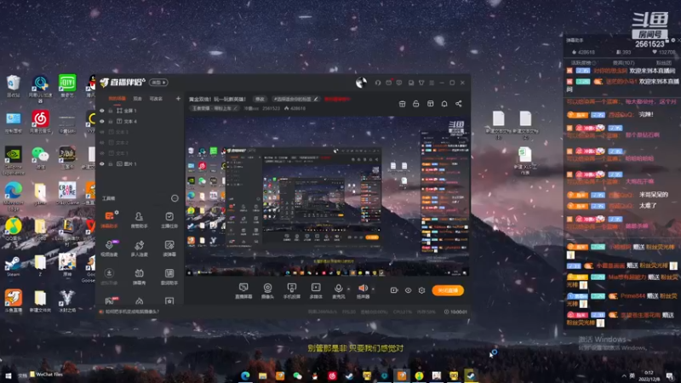Screen dimensions: 681x383
Task: Open the 弹幕助手 tool in the toolbox
Action: (x=109, y=220)
